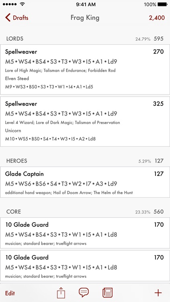
Task: Go back to Drafts list
Action: pos(17,18)
